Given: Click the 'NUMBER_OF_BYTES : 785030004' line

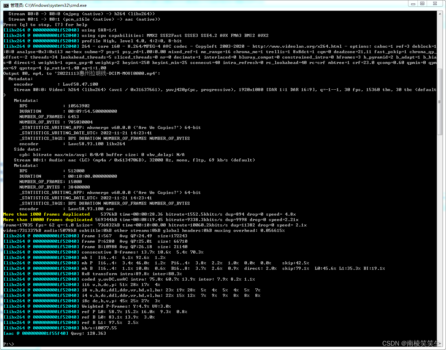Looking at the screenshot, I should (56, 122).
